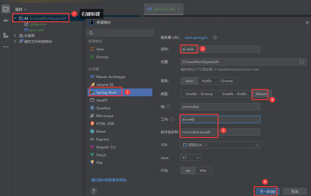311x196 pixels.
Task: Click the browse folder icon in location field
Action: pyautogui.click(x=302, y=62)
